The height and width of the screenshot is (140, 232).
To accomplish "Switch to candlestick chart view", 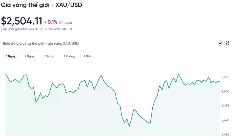I will click(x=227, y=43).
